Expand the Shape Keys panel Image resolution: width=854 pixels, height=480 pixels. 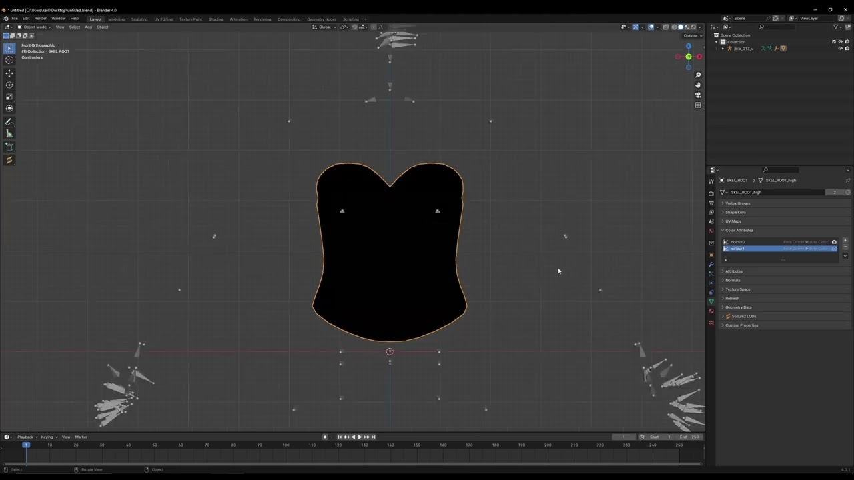click(783, 212)
